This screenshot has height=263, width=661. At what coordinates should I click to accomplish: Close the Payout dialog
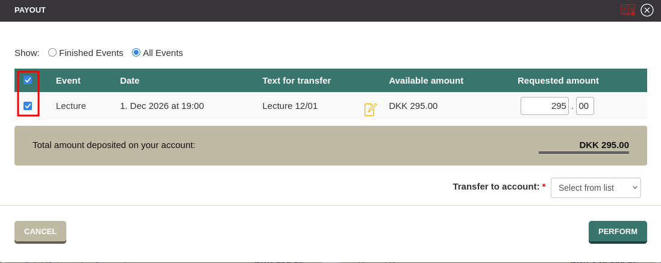[x=647, y=10]
